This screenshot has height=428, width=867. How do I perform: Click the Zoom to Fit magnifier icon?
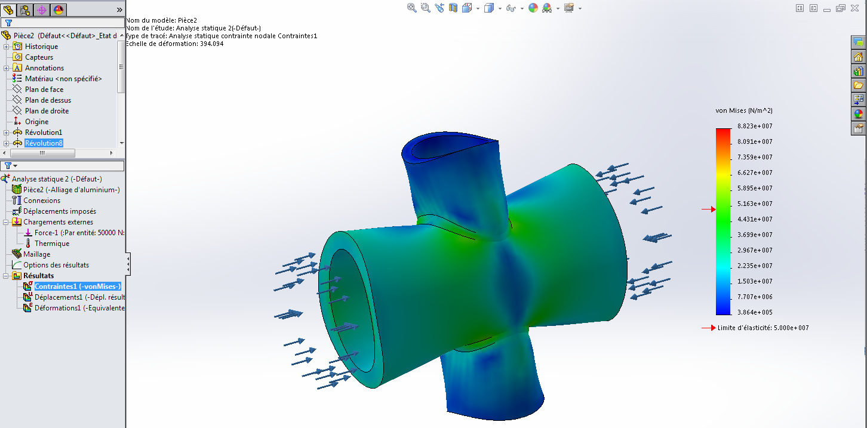411,8
